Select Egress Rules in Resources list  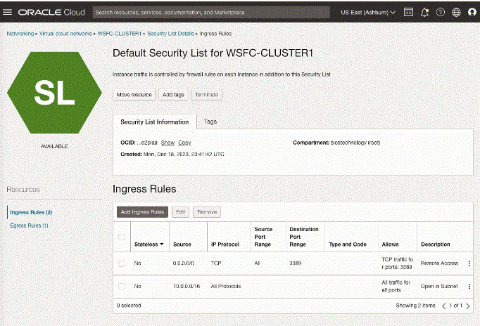[x=28, y=226]
